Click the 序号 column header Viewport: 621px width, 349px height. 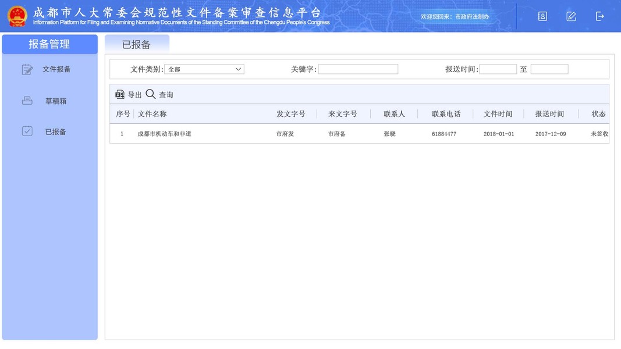pos(123,114)
